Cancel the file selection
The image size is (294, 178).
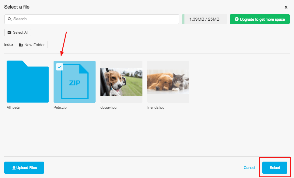coord(249,168)
